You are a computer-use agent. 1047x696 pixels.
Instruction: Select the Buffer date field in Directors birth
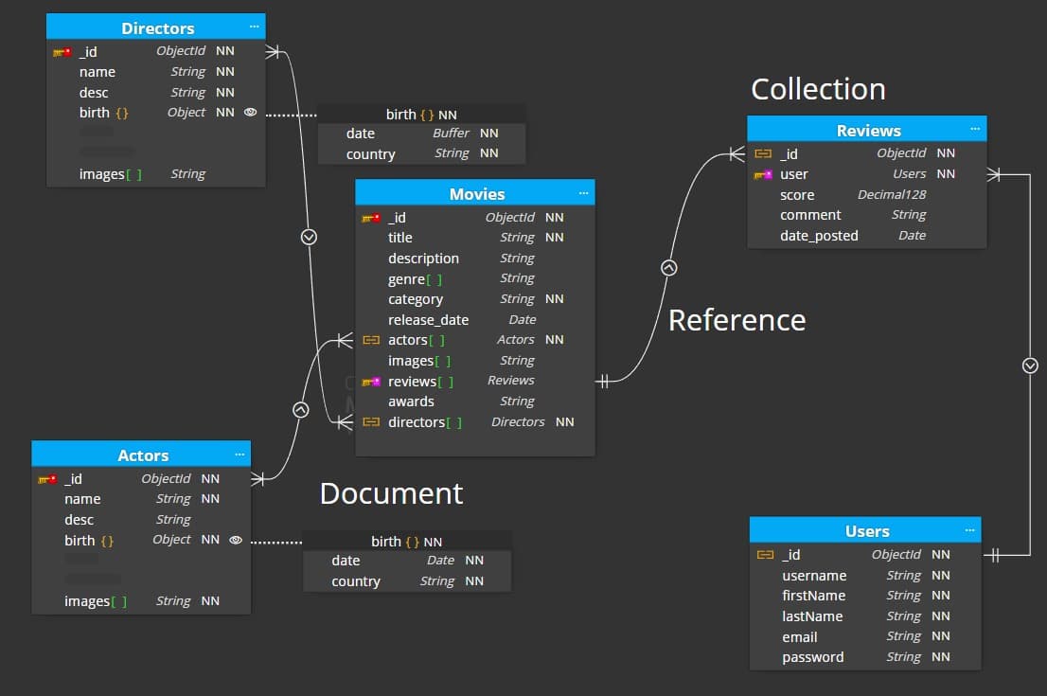pyautogui.click(x=421, y=134)
